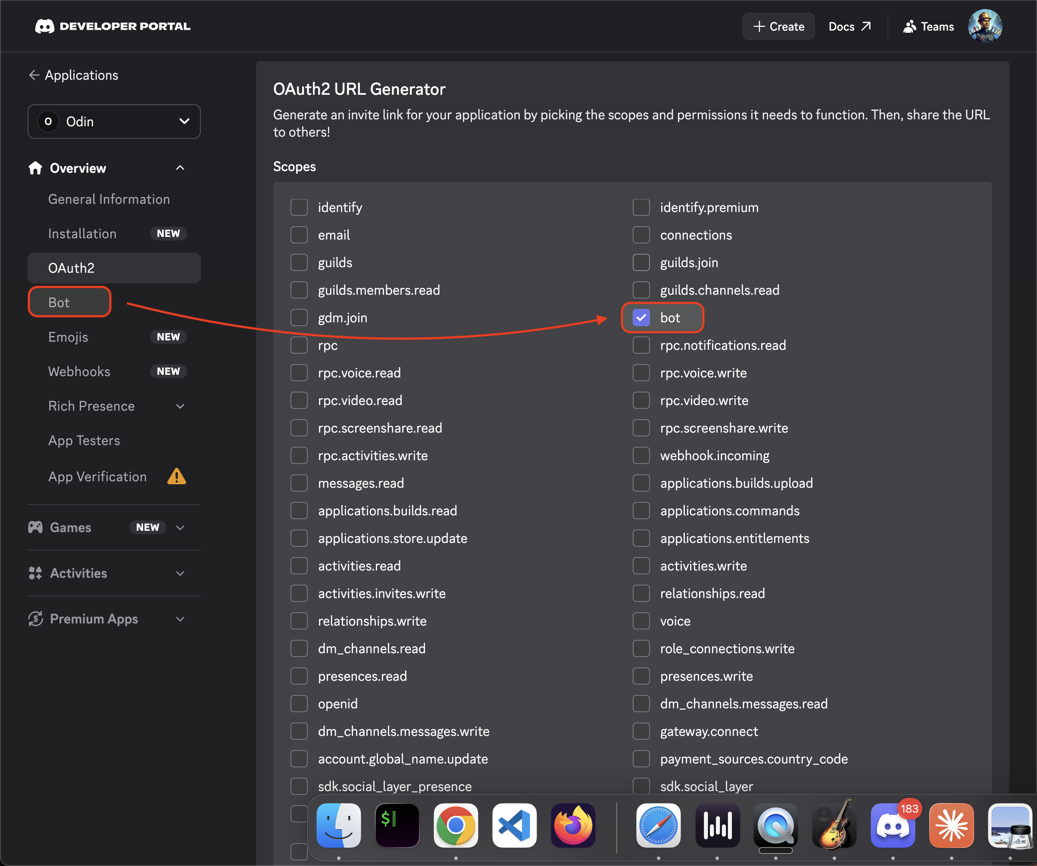
Task: Tick the webhook.incoming scope
Action: point(641,455)
